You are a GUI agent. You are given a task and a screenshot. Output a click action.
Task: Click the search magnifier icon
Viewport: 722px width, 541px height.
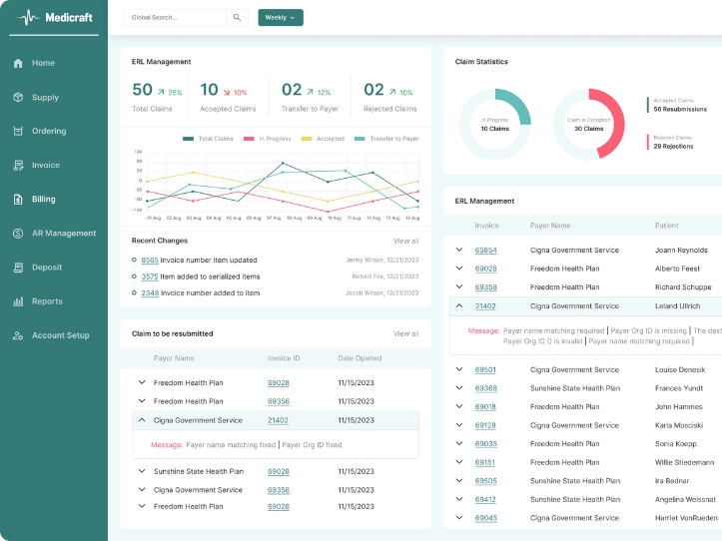click(x=237, y=18)
